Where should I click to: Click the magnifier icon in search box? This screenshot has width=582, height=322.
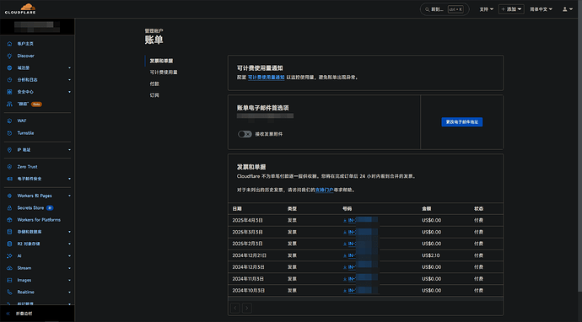coord(427,9)
